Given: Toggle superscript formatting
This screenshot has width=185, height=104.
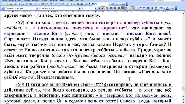Looking at the screenshot, I should coord(173,8).
